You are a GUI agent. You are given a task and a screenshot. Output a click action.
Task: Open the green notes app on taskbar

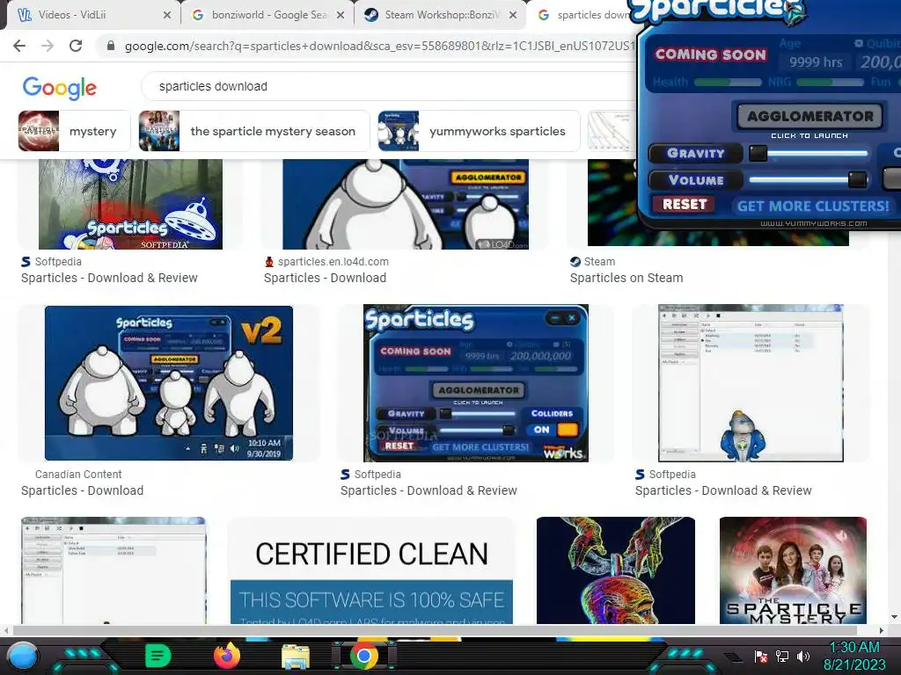[158, 656]
